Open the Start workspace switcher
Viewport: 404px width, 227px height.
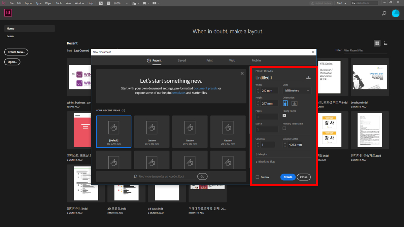click(x=341, y=3)
